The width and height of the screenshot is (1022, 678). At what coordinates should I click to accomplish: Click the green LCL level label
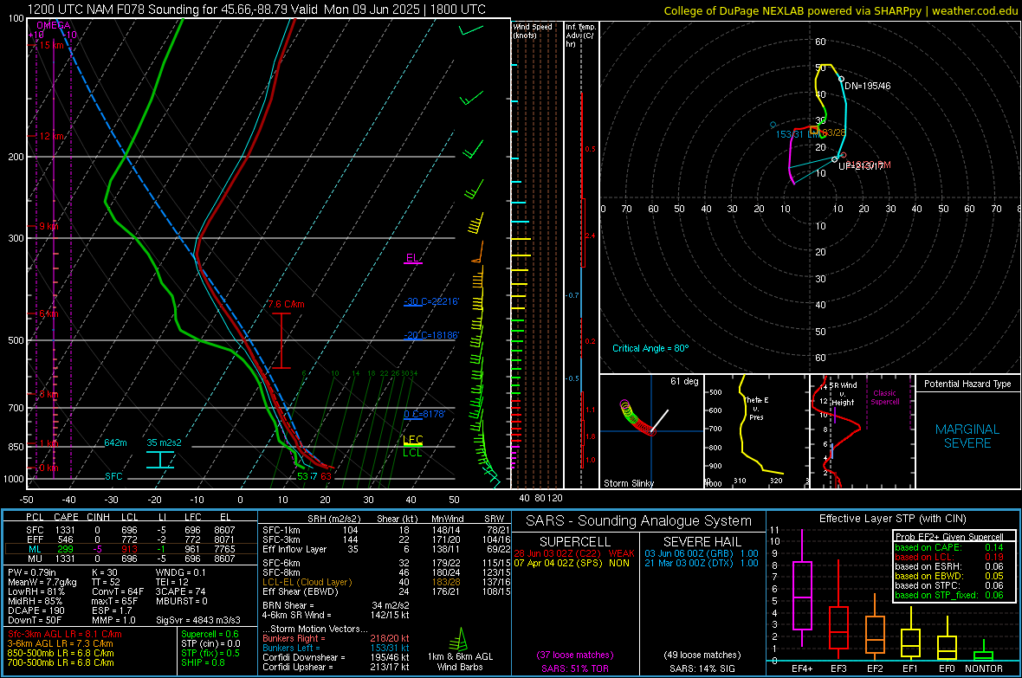pyautogui.click(x=412, y=453)
